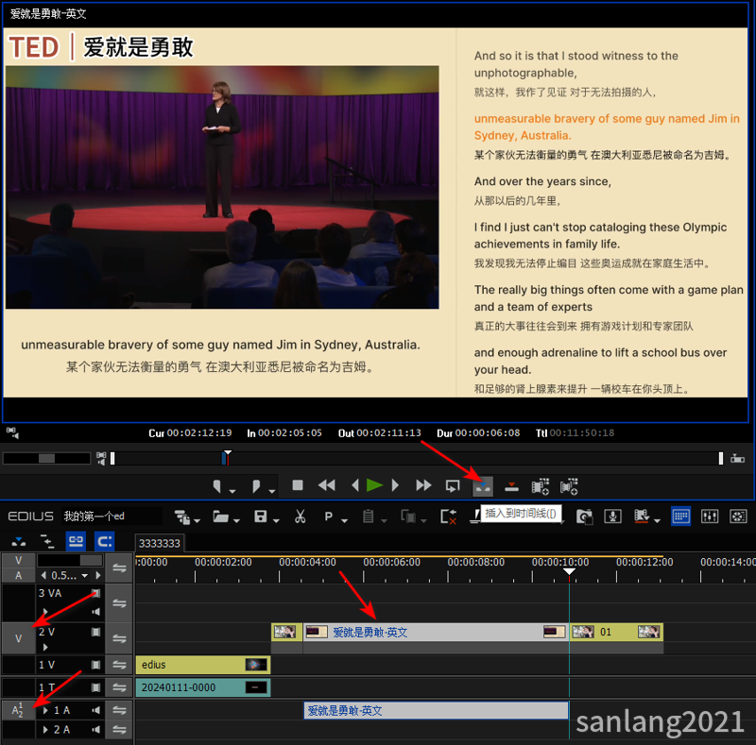Select the edius clip on 1 V

point(203,665)
